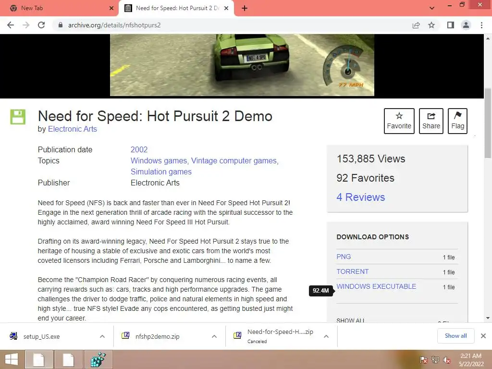Open the second blank document taskbar item

[x=68, y=359]
